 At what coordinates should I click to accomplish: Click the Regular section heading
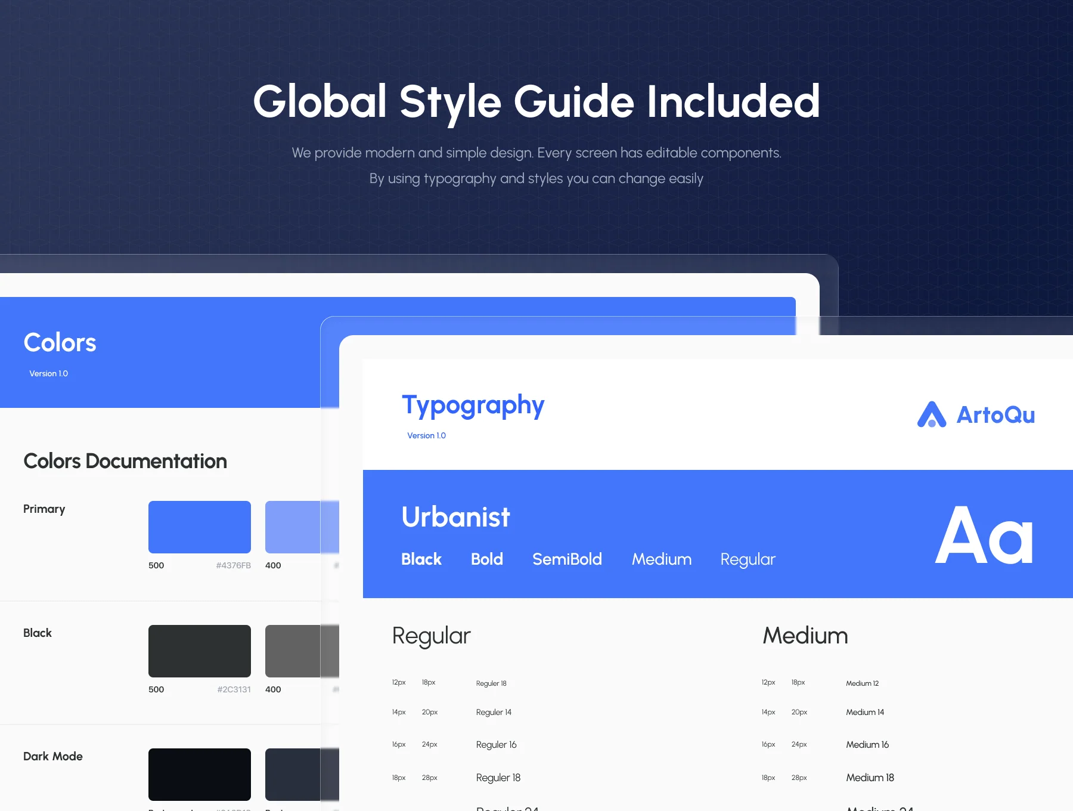432,637
